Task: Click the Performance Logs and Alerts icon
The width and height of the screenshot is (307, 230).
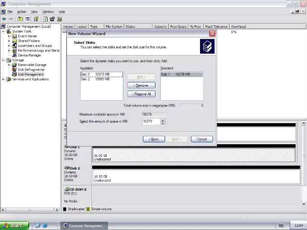Action: 14,50
